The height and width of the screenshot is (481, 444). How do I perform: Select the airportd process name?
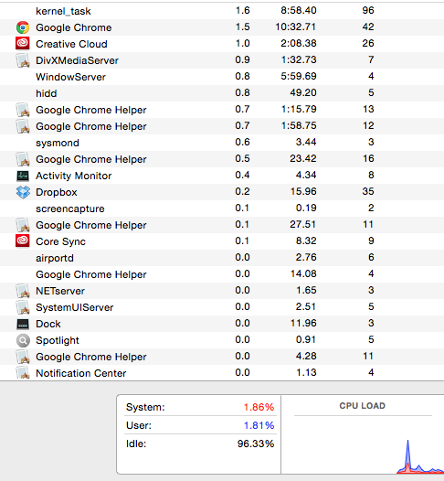[55, 258]
